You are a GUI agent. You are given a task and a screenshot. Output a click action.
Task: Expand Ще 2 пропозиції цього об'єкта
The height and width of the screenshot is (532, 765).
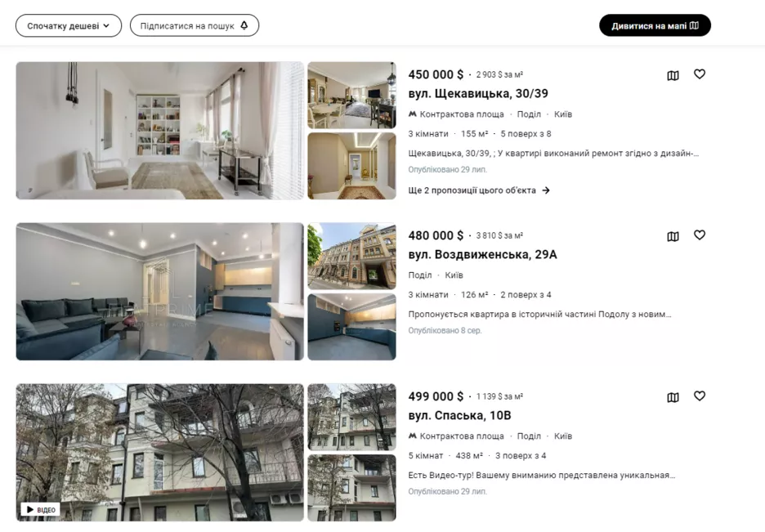pos(479,190)
